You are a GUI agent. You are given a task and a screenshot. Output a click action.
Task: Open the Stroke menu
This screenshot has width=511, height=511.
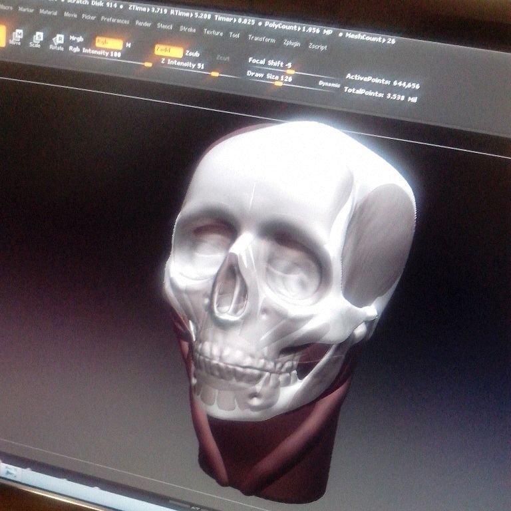(x=188, y=29)
